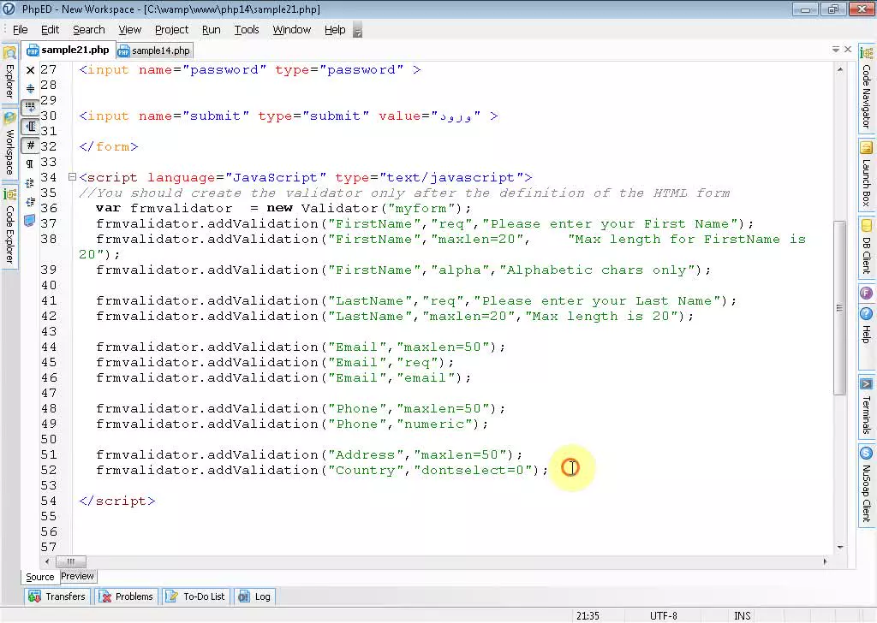Image resolution: width=877 pixels, height=623 pixels.
Task: Collapse the script code block at line 34
Action: pos(73,177)
